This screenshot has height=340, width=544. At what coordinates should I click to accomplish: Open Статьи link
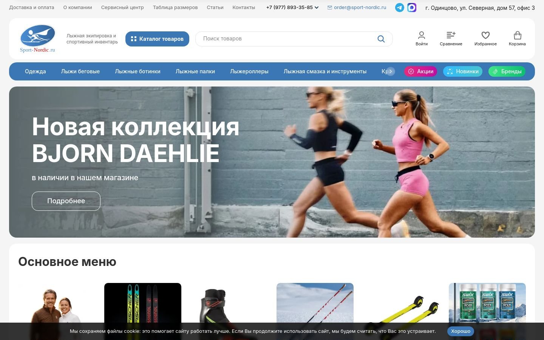[x=215, y=8]
